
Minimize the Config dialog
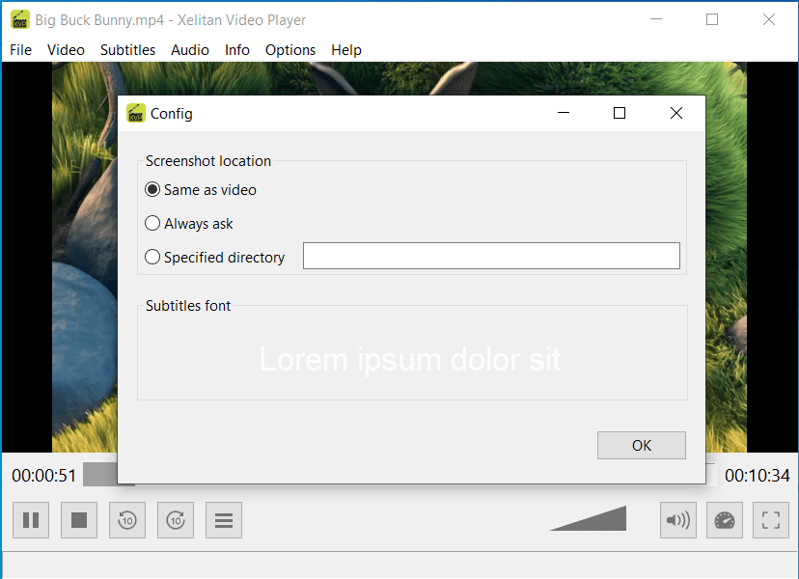564,113
